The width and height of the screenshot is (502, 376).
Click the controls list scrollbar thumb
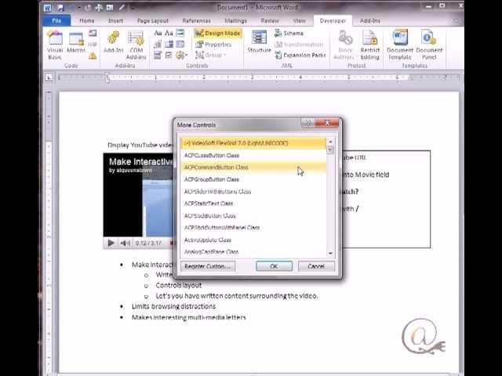330,150
